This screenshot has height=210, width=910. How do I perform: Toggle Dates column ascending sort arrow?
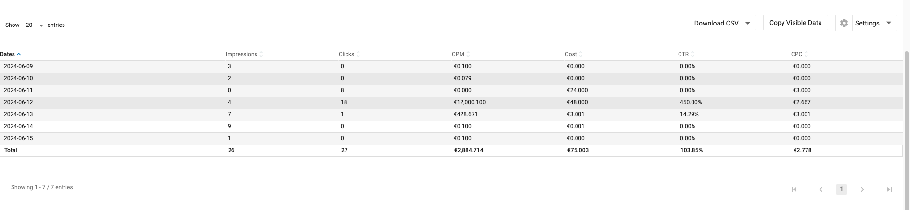(x=19, y=54)
